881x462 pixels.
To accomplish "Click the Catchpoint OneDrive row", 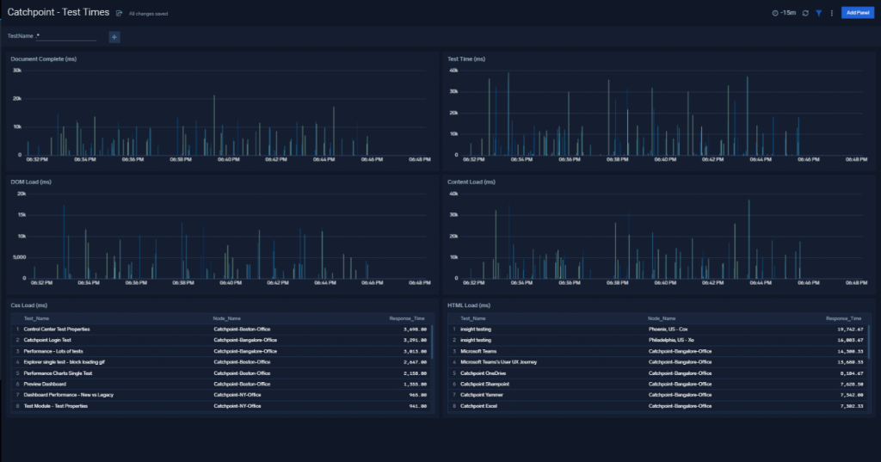I will (658, 373).
